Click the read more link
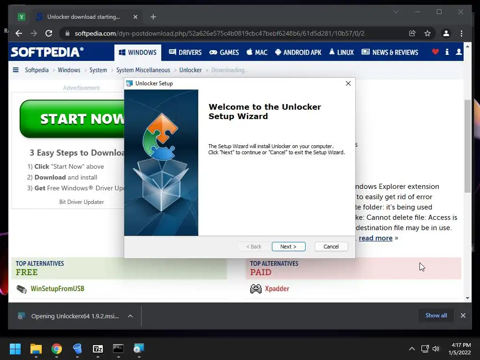Screen dimensions: 480x360 (x=375, y=238)
